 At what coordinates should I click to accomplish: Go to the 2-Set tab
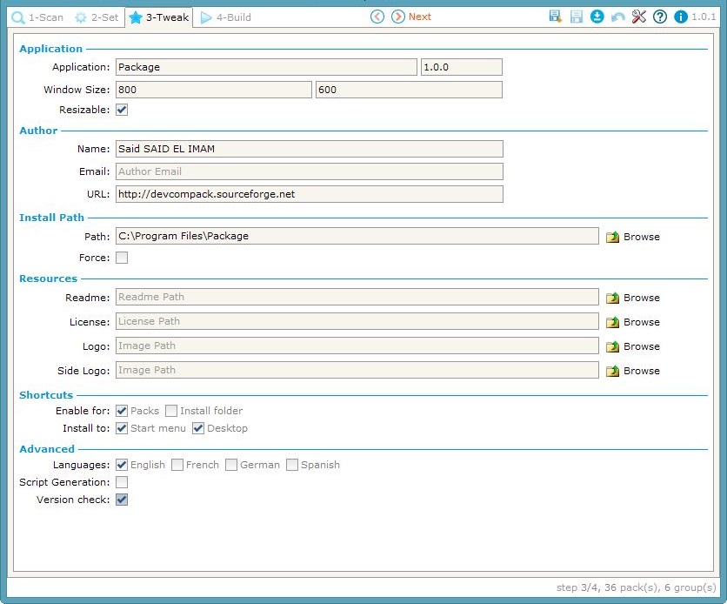[x=97, y=17]
